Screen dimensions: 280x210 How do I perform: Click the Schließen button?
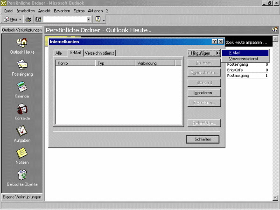203,139
